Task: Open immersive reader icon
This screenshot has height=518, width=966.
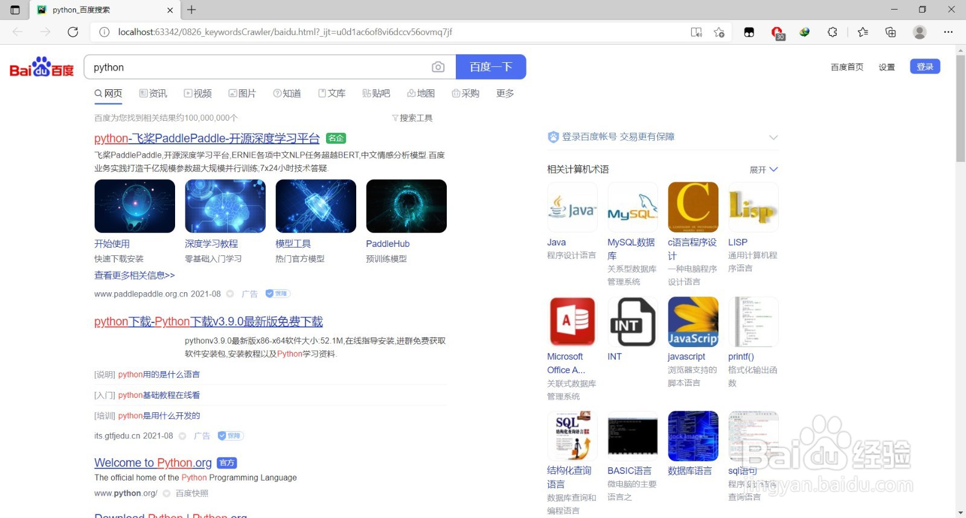Action: 696,32
